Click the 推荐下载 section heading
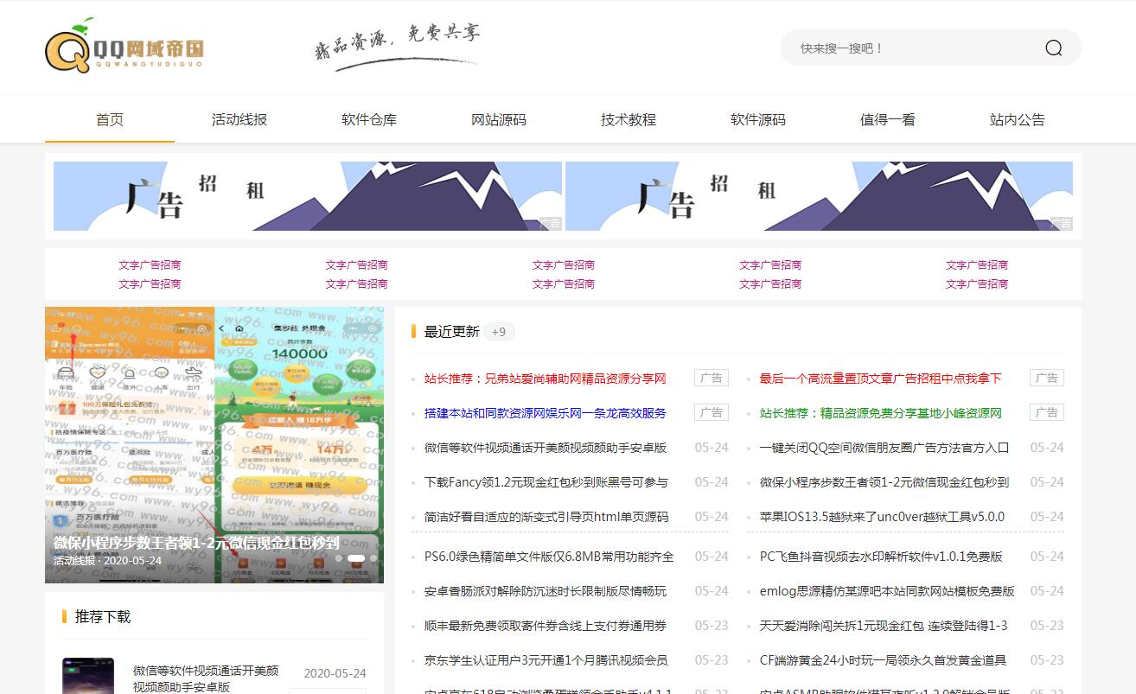Image resolution: width=1136 pixels, height=694 pixels. click(103, 616)
